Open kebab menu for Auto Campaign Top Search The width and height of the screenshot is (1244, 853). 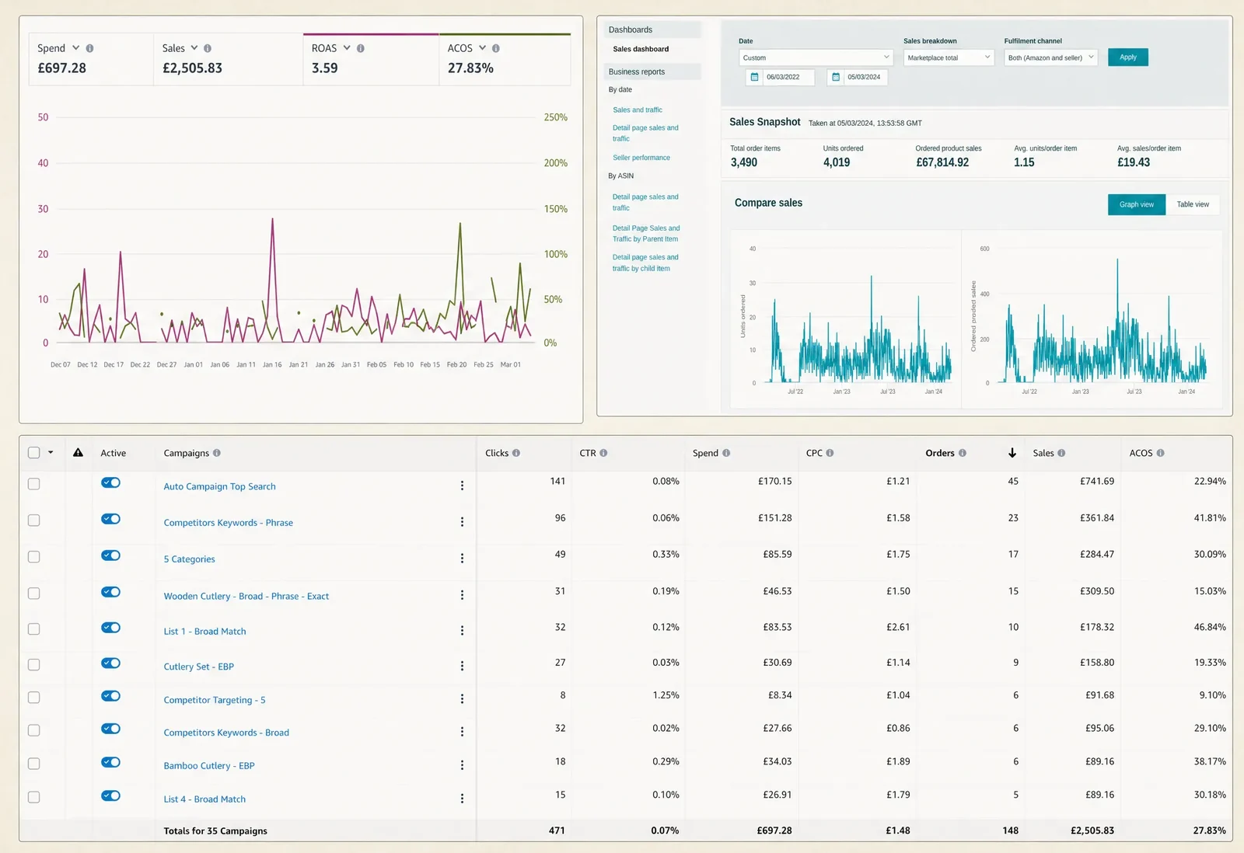click(x=462, y=486)
